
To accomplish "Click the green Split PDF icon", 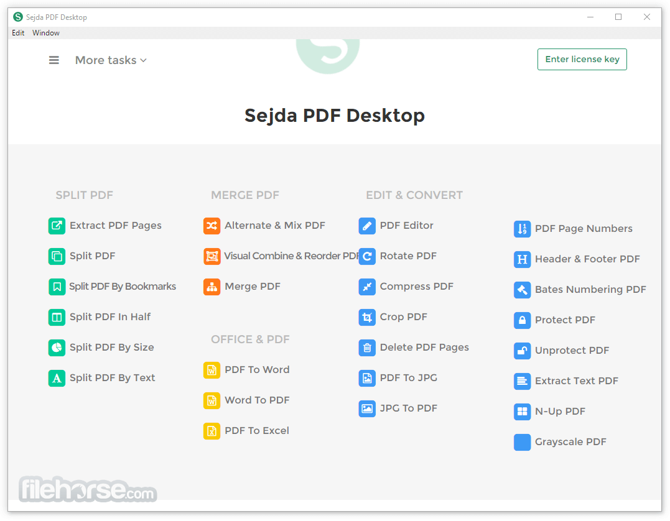I will 57,256.
